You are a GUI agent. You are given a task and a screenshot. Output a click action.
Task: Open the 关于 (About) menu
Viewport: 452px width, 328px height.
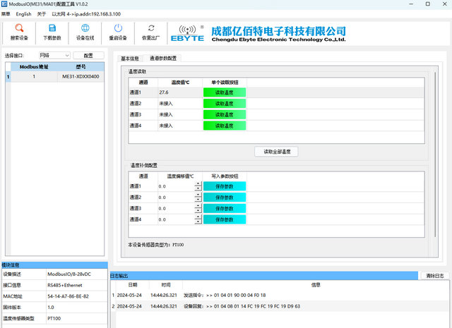42,13
